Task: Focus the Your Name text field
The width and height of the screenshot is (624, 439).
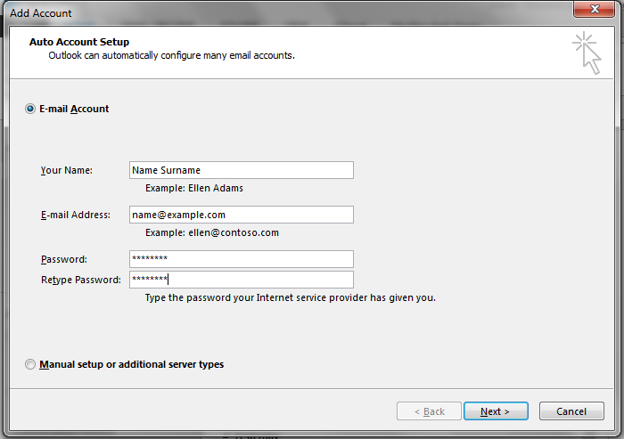Action: [x=241, y=170]
